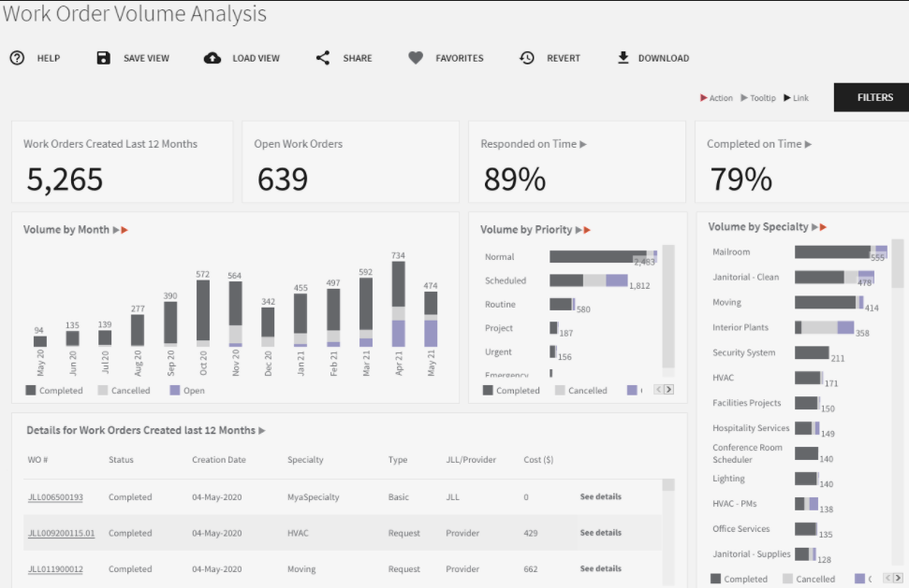Viewport: 909px width, 588px height.
Task: Click the arrow icon beside Responded on Time
Action: pos(583,144)
